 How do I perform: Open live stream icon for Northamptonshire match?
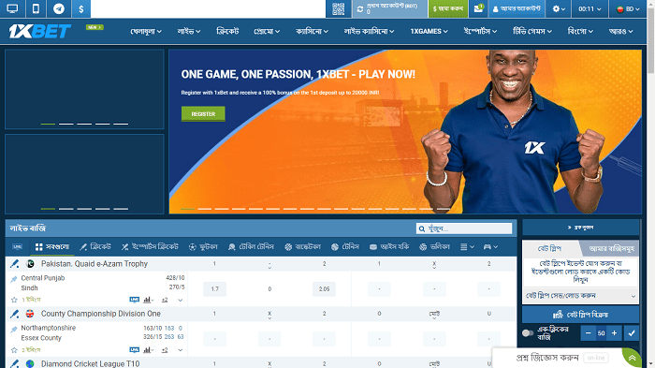[x=134, y=350]
